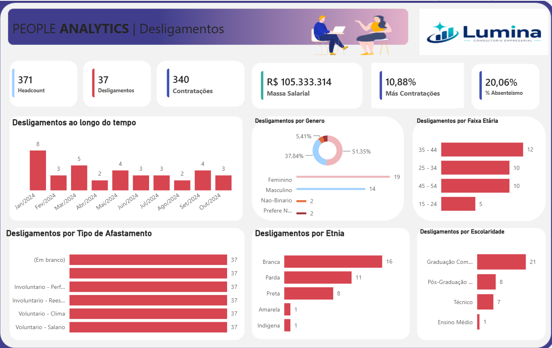The image size is (552, 348).
Task: Click the Voluntario - Salario bar
Action: pos(148,327)
